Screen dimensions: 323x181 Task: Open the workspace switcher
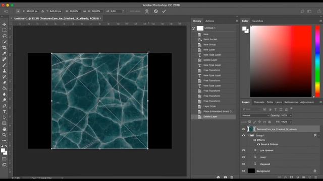[309, 11]
